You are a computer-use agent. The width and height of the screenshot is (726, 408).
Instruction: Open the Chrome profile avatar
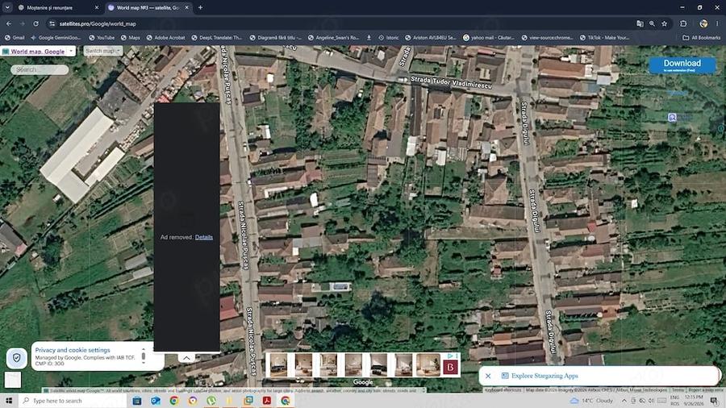click(x=703, y=23)
